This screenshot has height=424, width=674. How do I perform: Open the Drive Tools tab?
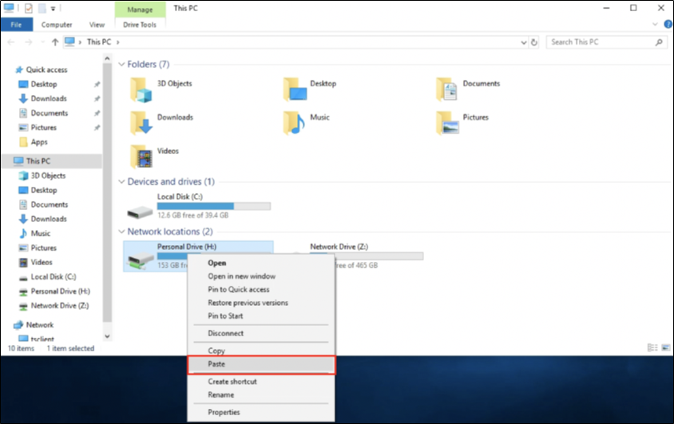pos(140,25)
